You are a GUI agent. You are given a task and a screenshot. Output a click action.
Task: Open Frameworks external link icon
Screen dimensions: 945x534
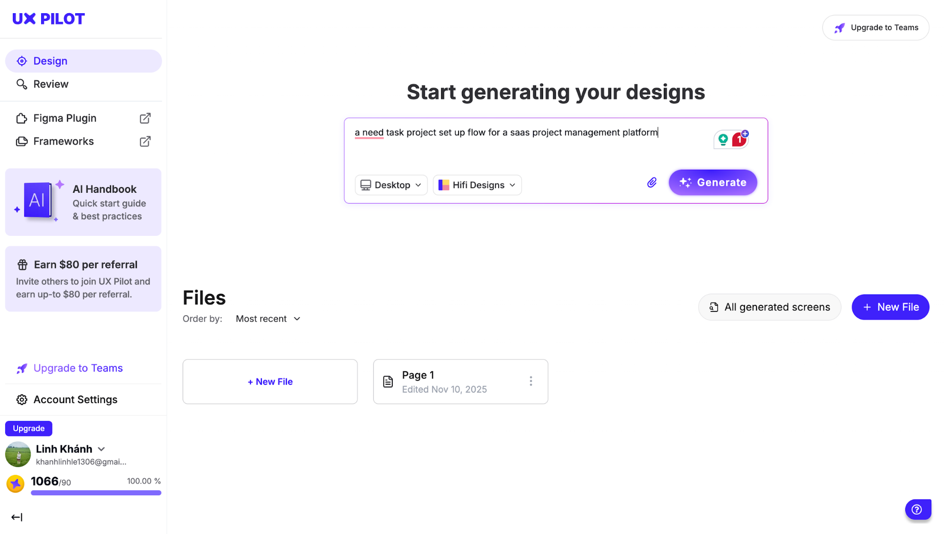[145, 141]
